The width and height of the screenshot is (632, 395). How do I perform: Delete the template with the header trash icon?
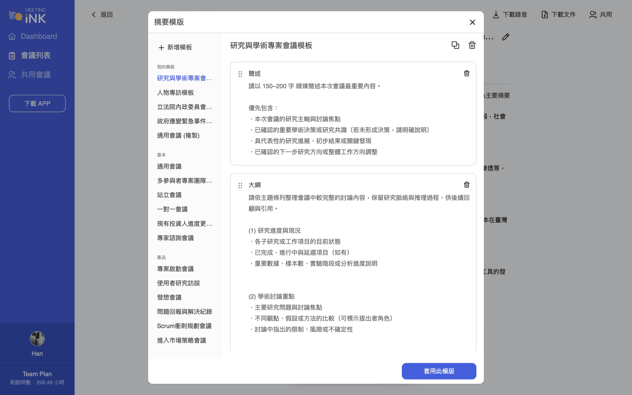coord(472,45)
